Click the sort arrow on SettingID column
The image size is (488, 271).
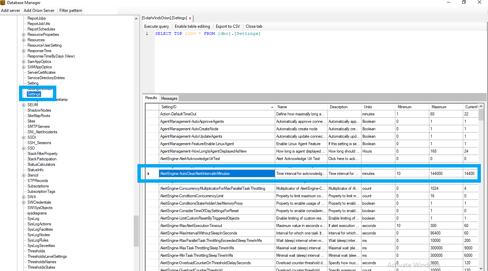click(x=272, y=107)
